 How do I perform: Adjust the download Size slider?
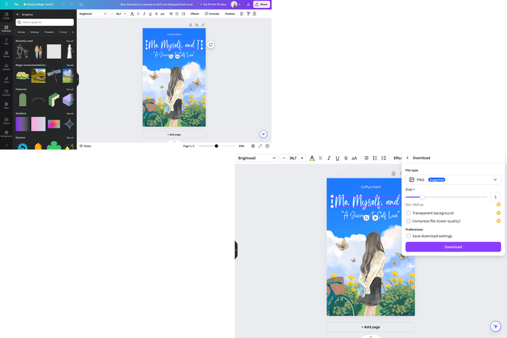click(424, 197)
